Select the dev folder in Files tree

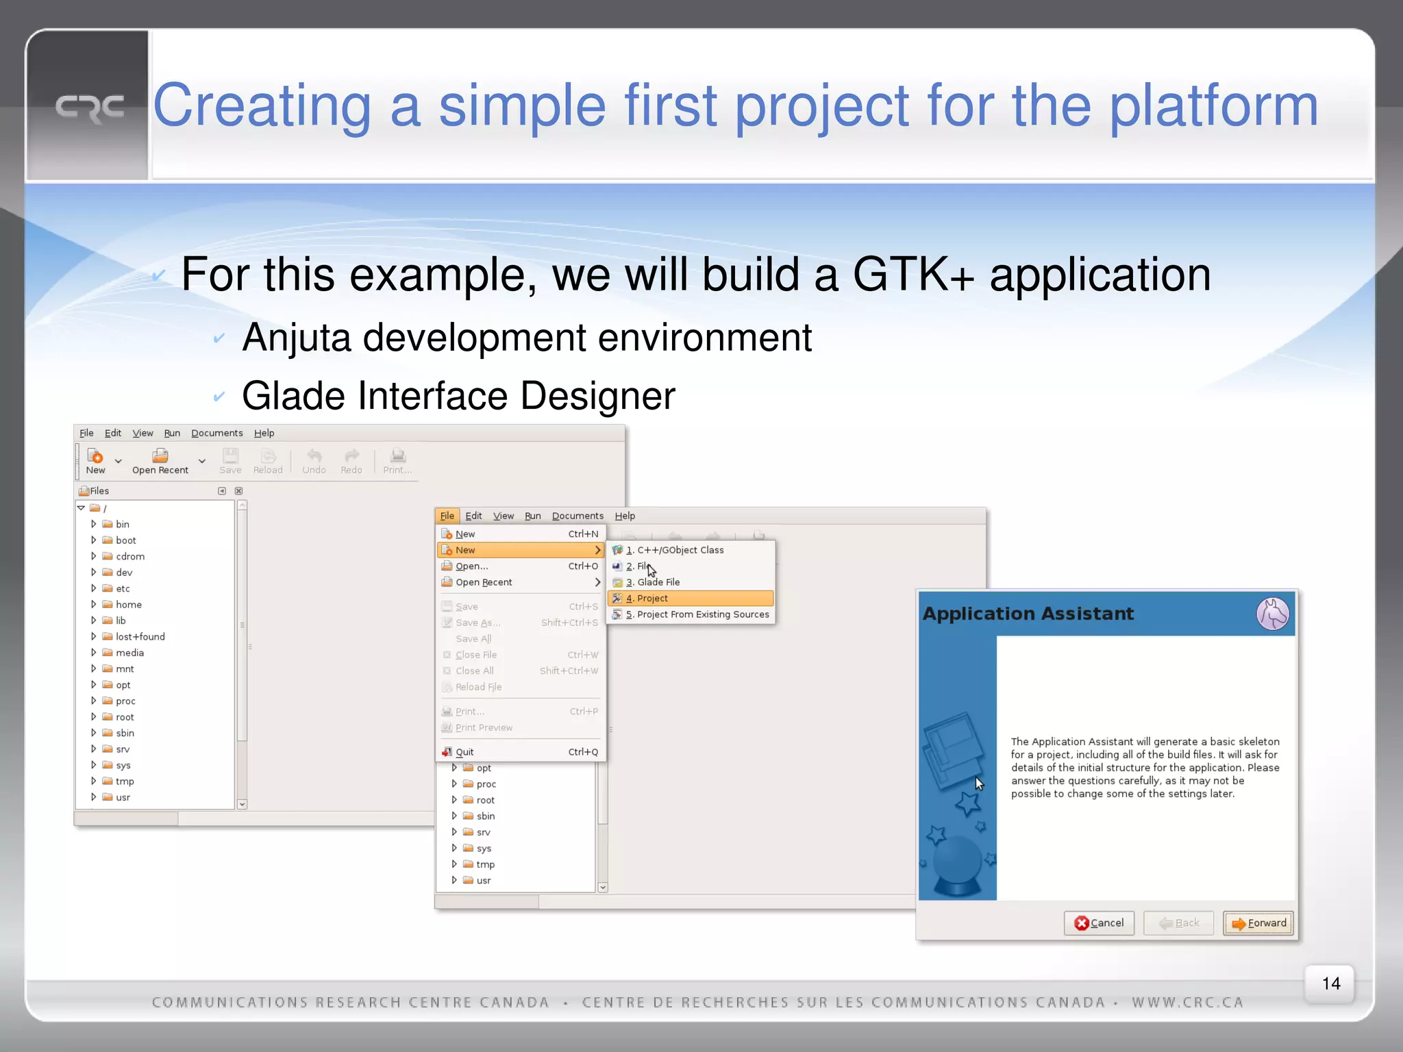[x=124, y=573]
